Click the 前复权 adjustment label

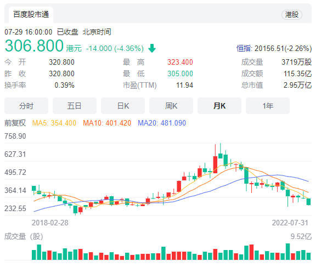coord(15,123)
